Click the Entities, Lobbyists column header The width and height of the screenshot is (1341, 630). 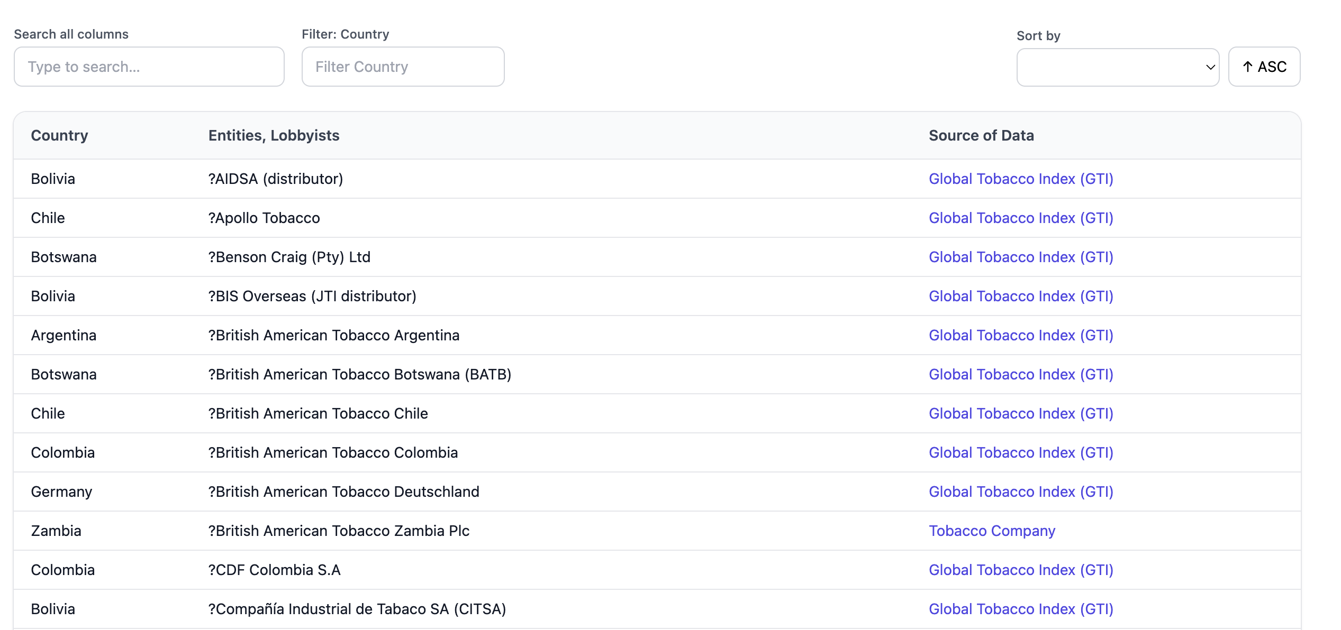274,135
